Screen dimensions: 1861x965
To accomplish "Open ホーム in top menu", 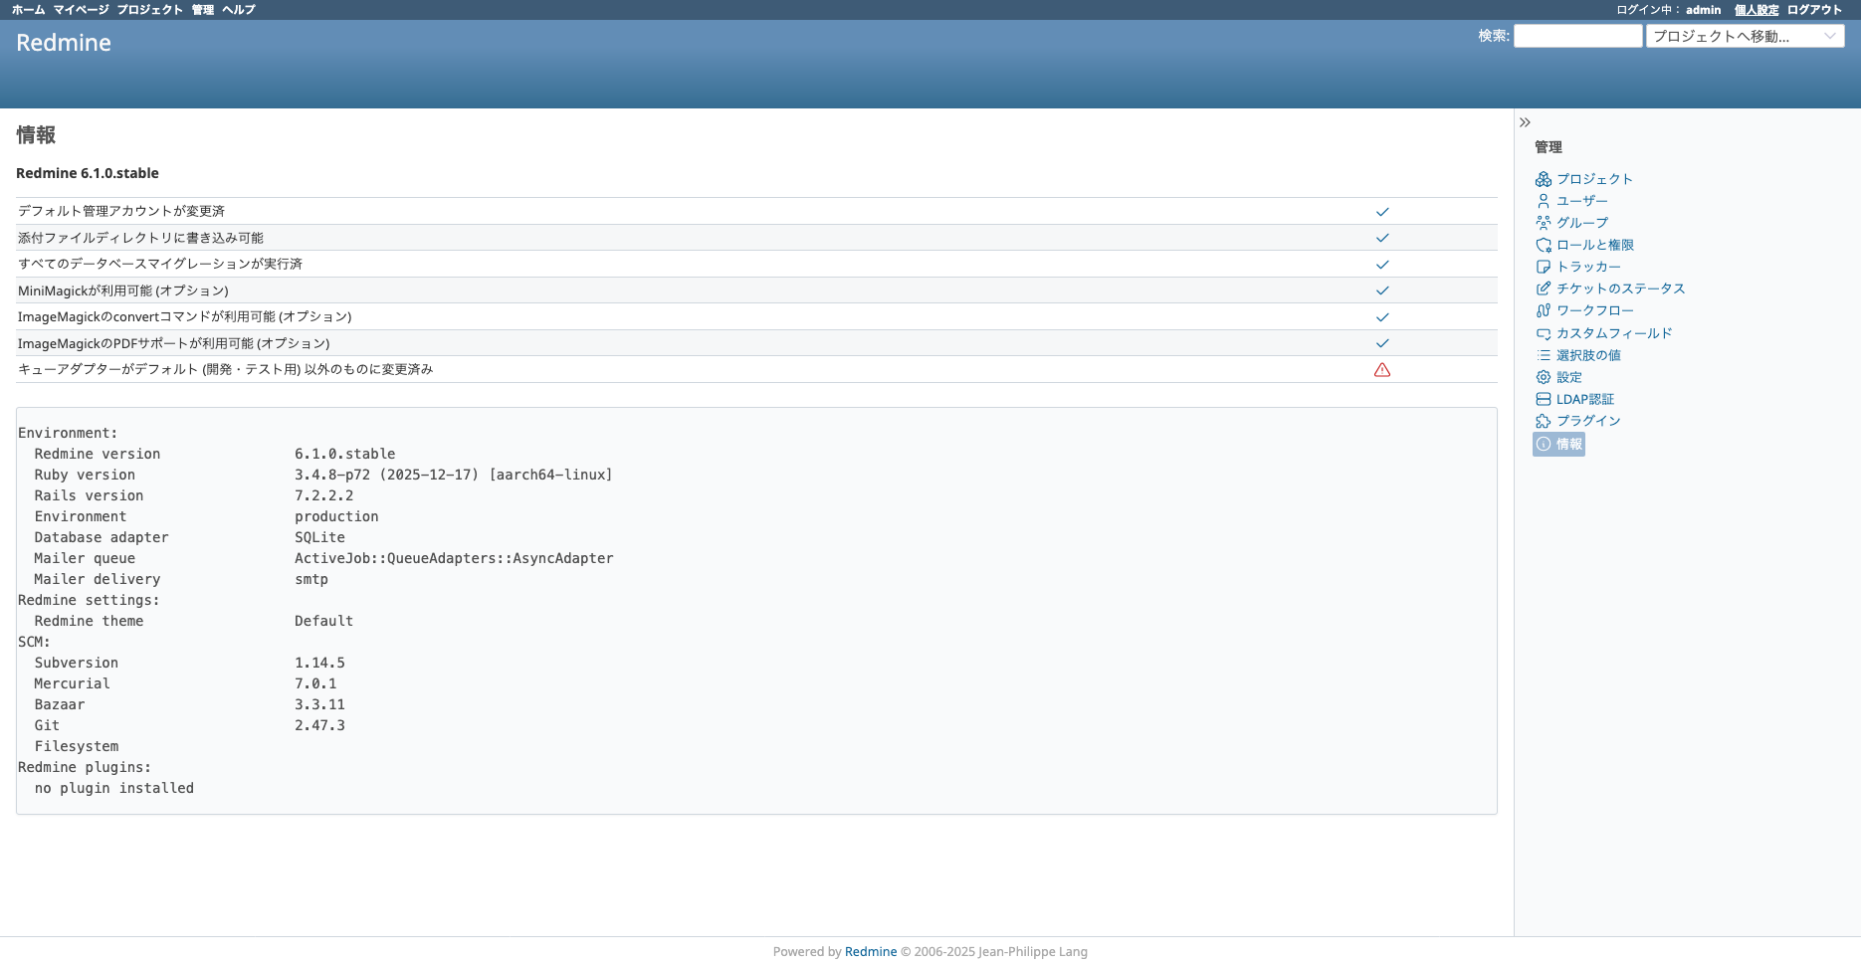I will pyautogui.click(x=28, y=10).
